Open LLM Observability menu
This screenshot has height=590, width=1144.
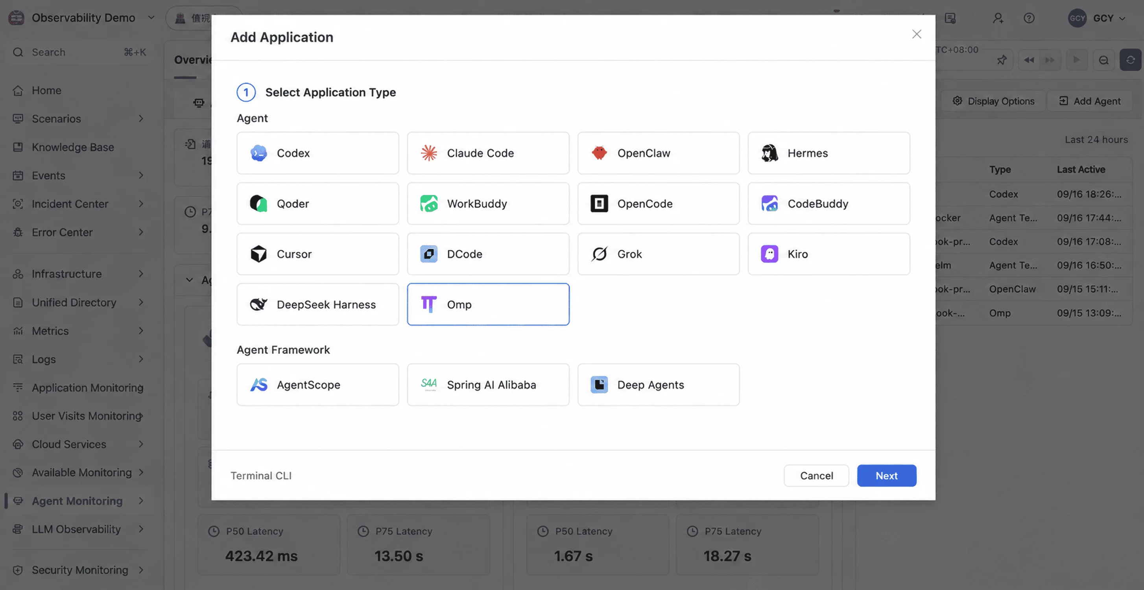79,529
